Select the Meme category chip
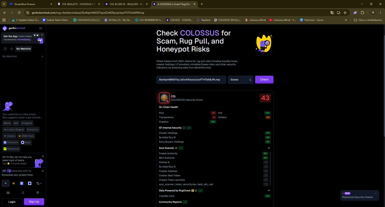 (x=7, y=123)
